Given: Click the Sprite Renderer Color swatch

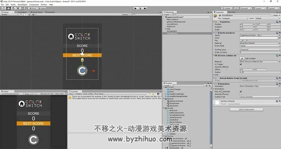Looking at the screenshot, I should (259, 38).
